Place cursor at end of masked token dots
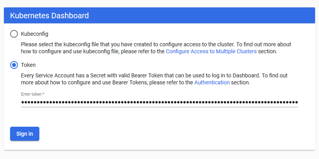The width and height of the screenshot is (319, 159). pyautogui.click(x=298, y=102)
